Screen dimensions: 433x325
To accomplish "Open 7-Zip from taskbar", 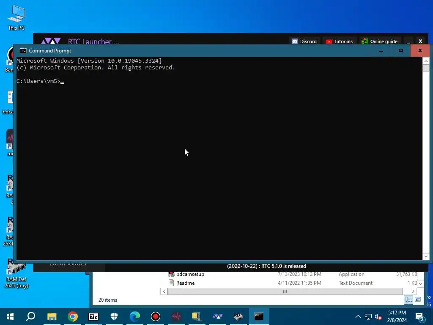I will click(x=93, y=317).
